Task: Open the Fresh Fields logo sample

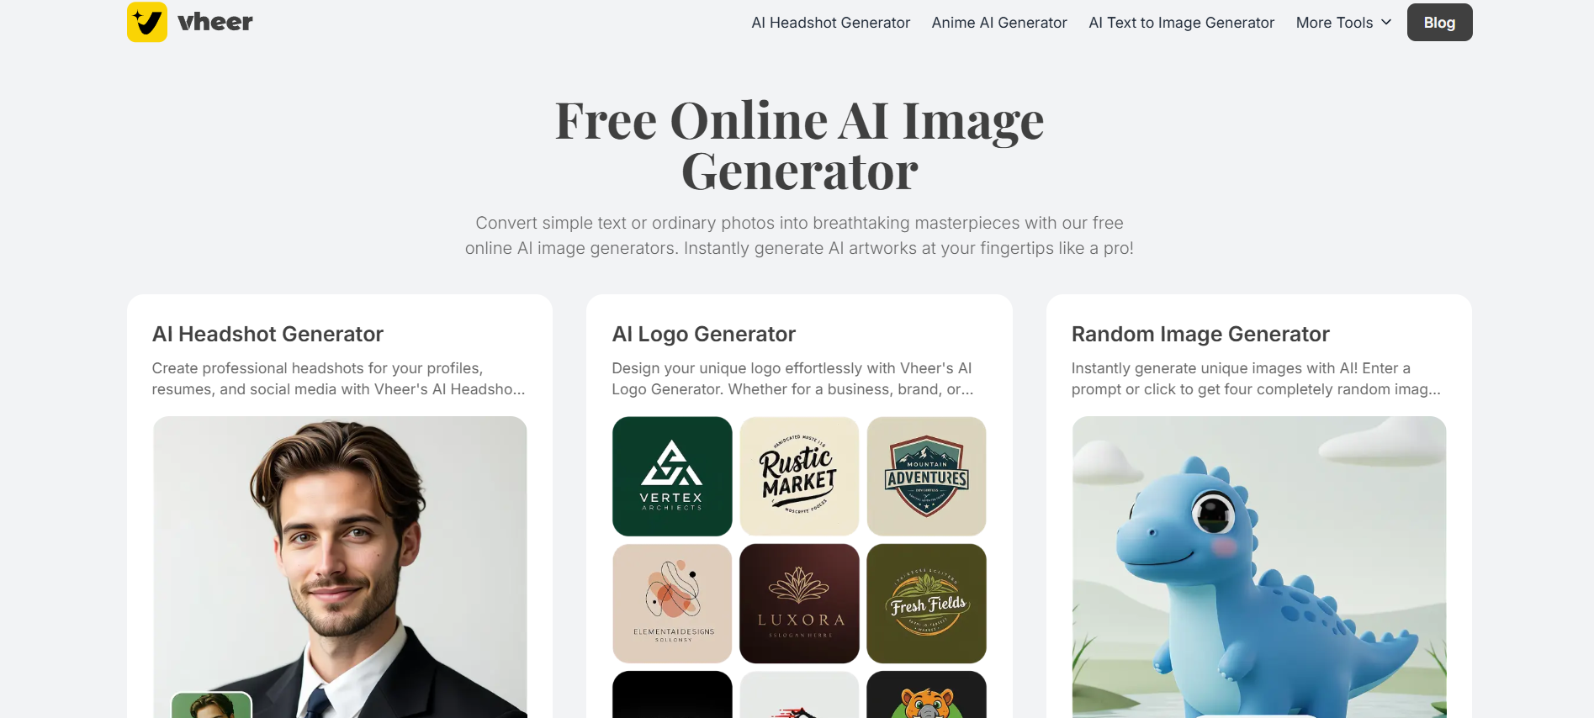Action: point(926,604)
